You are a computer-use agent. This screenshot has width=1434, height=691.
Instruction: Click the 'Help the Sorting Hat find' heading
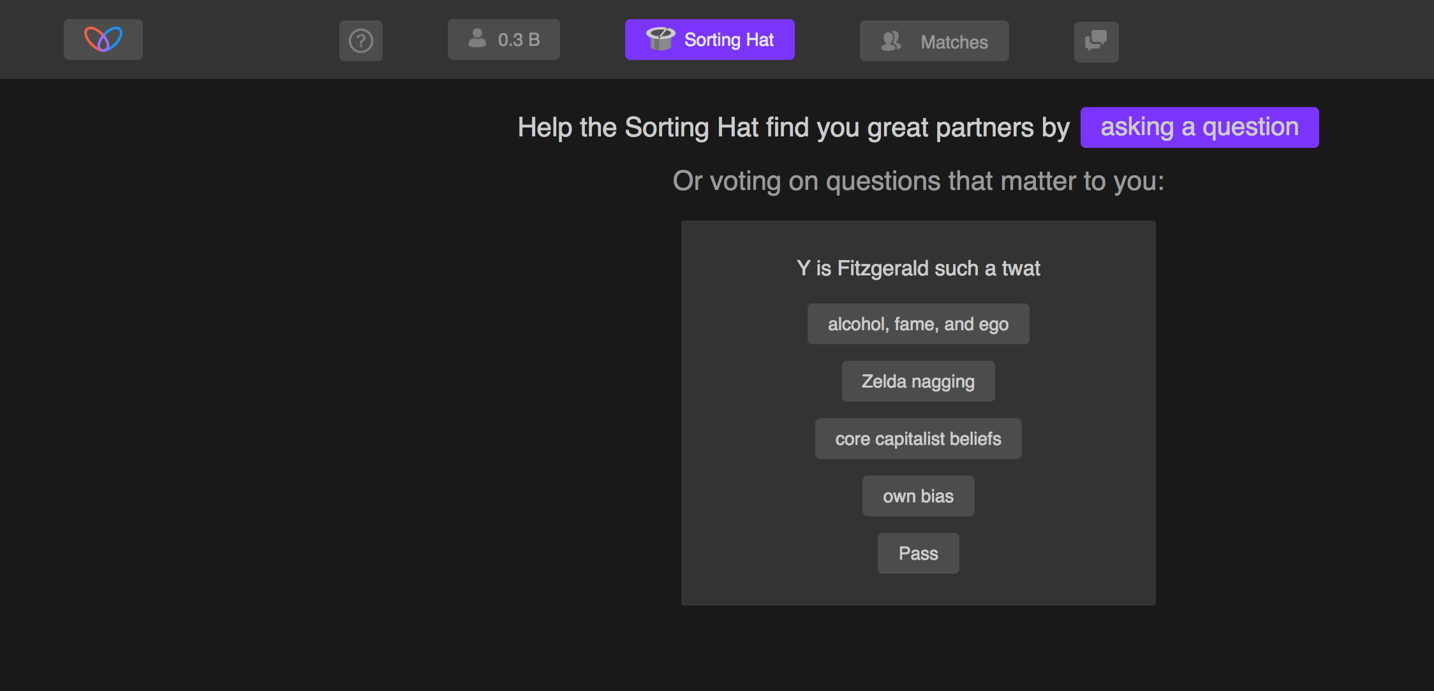coord(793,127)
